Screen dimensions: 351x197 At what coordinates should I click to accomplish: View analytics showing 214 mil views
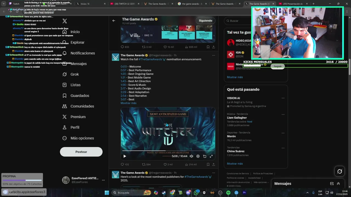pyautogui.click(x=191, y=164)
